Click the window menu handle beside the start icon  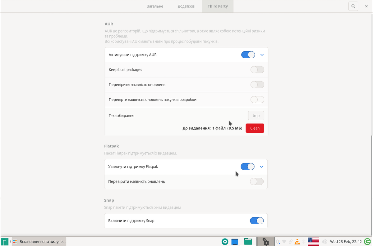10,241
